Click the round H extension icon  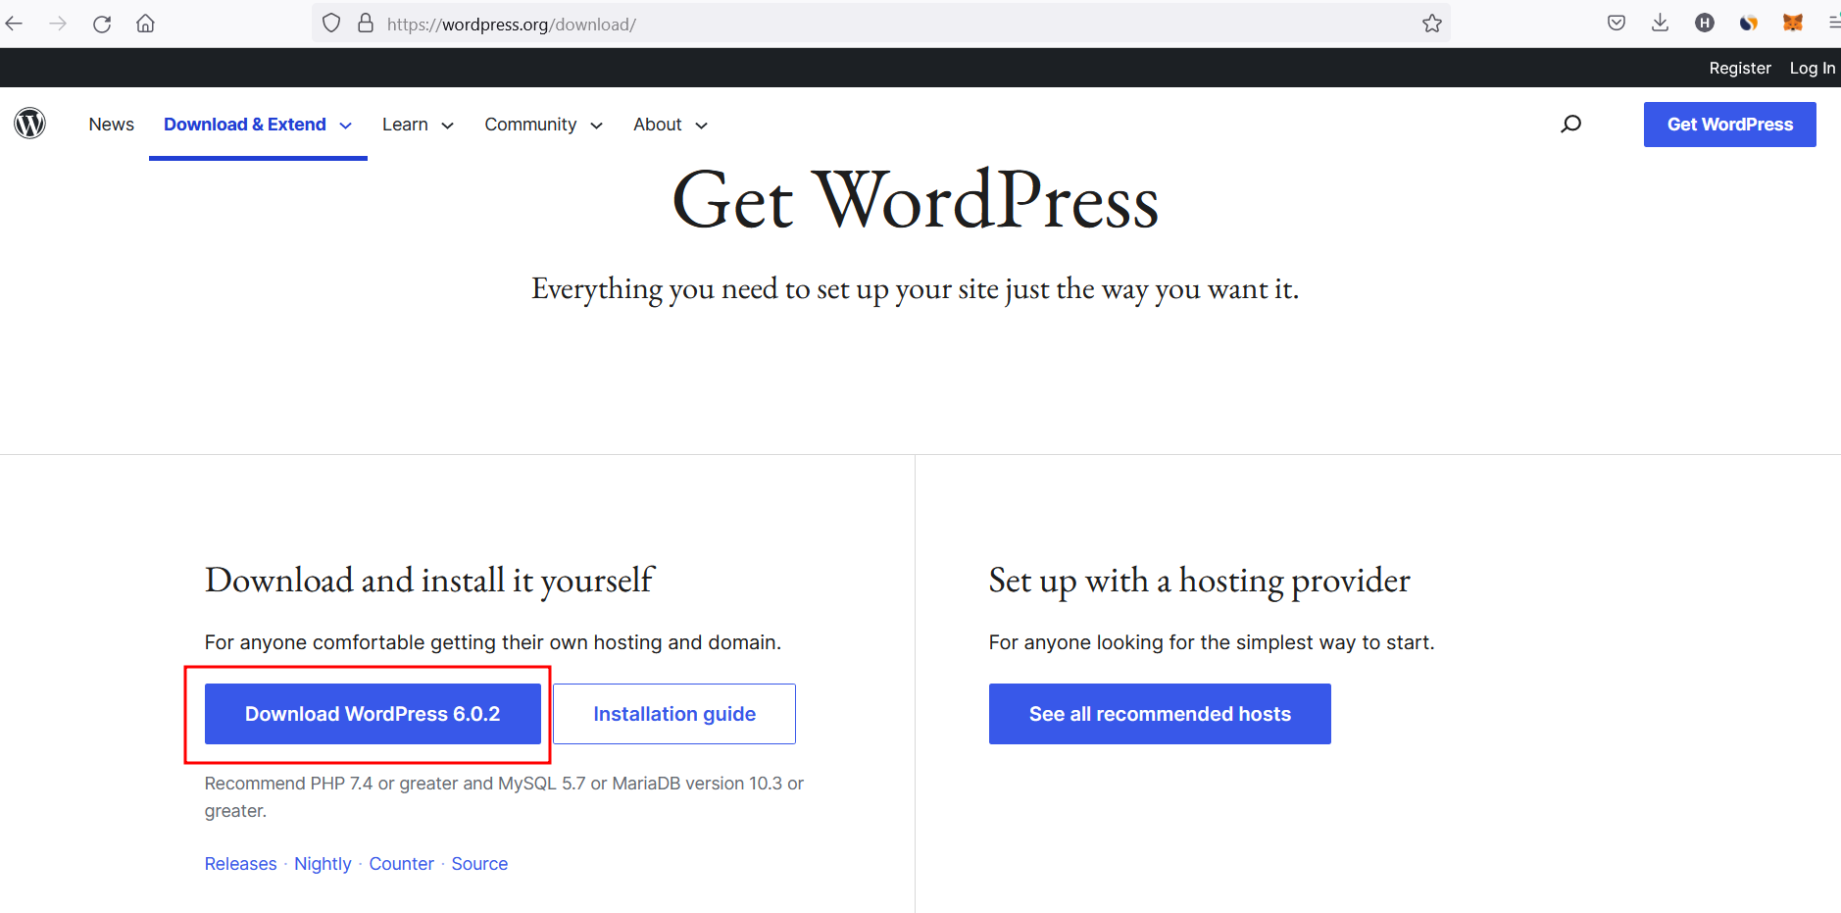[x=1705, y=23]
